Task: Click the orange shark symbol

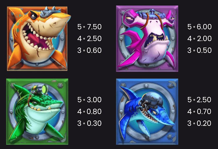Action: 38,39
